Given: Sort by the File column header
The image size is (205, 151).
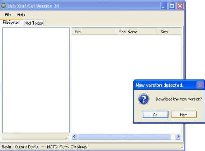Looking at the screenshot, I should pyautogui.click(x=93, y=32).
